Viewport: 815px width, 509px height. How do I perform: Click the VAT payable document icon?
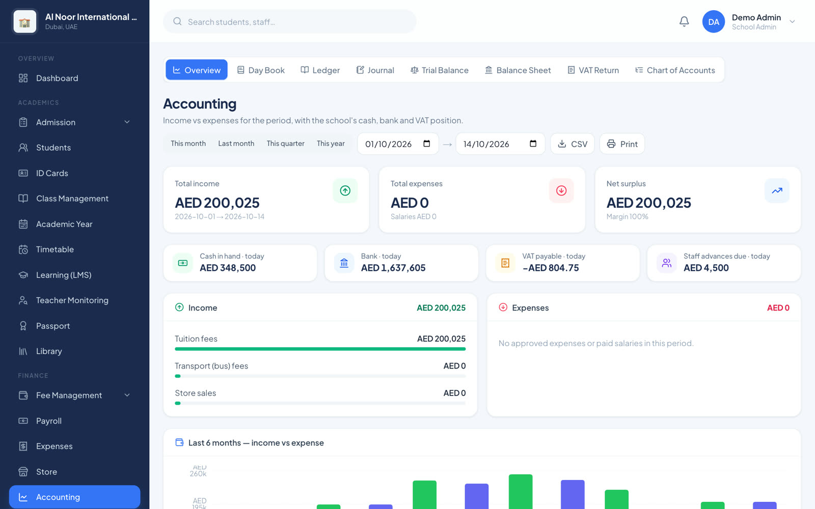505,263
